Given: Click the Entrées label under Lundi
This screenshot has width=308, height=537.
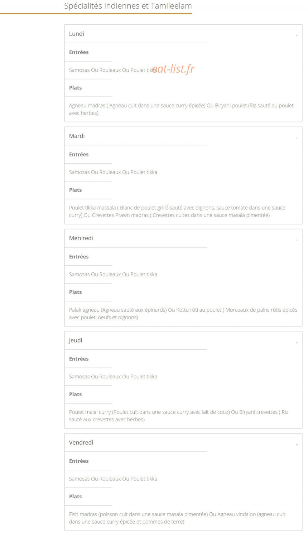Looking at the screenshot, I should click(79, 52).
